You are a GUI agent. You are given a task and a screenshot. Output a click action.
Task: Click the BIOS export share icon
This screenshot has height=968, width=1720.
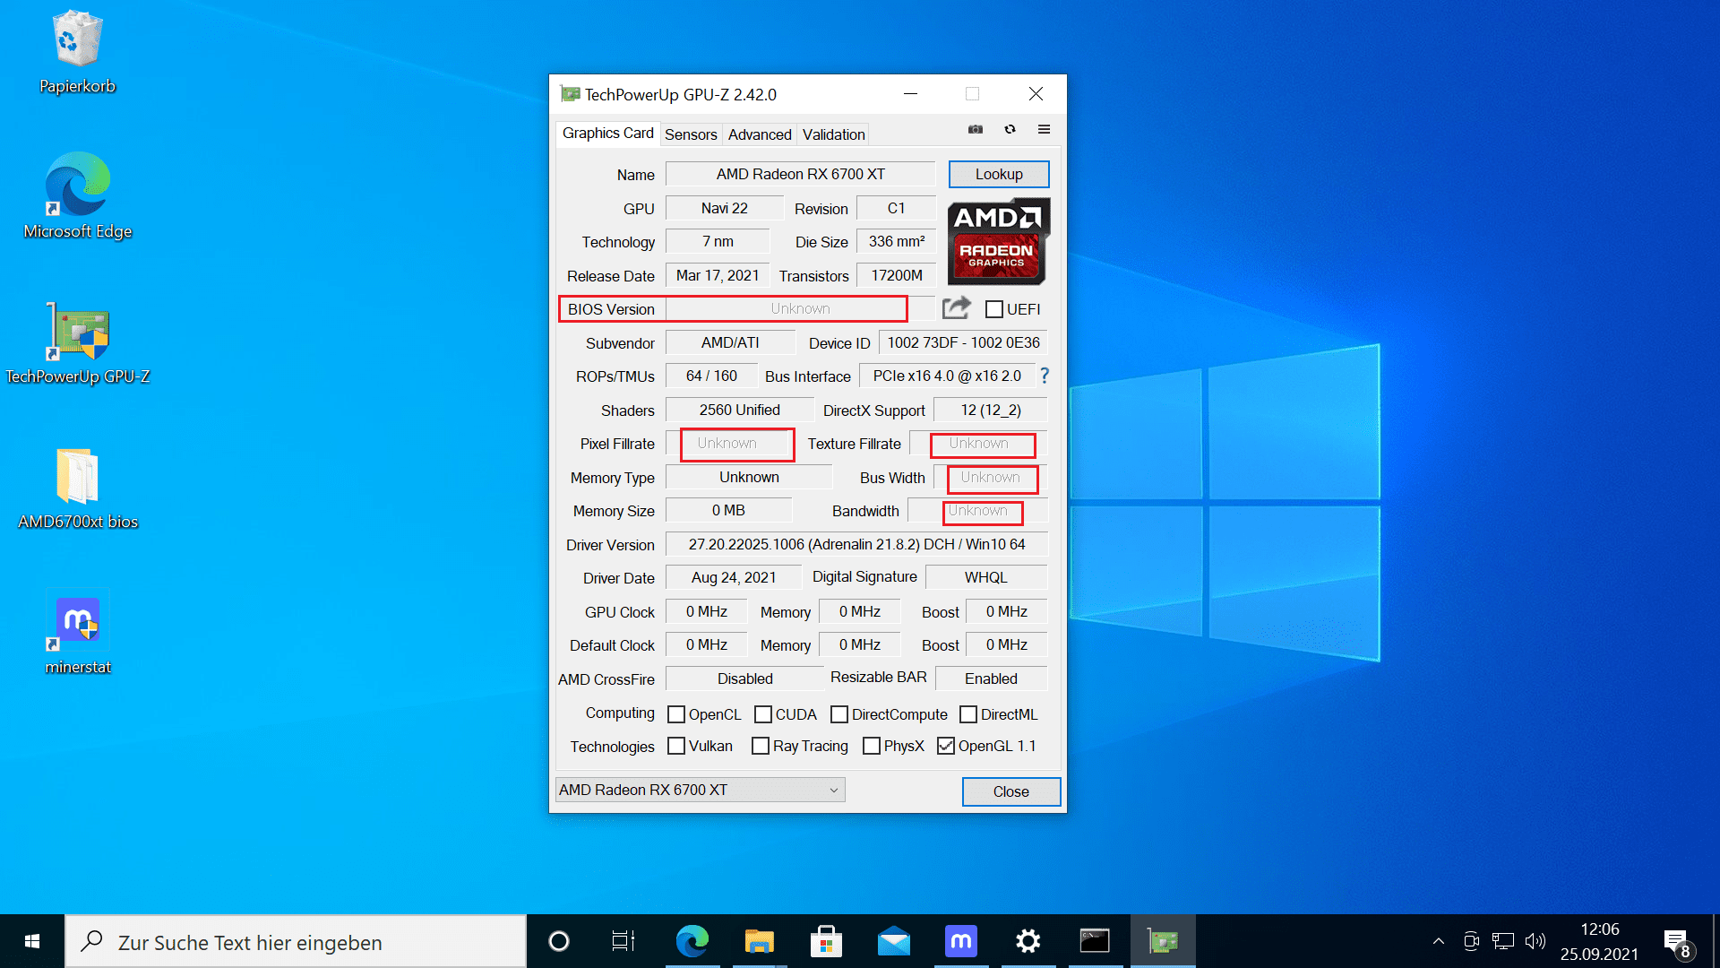pyautogui.click(x=956, y=308)
